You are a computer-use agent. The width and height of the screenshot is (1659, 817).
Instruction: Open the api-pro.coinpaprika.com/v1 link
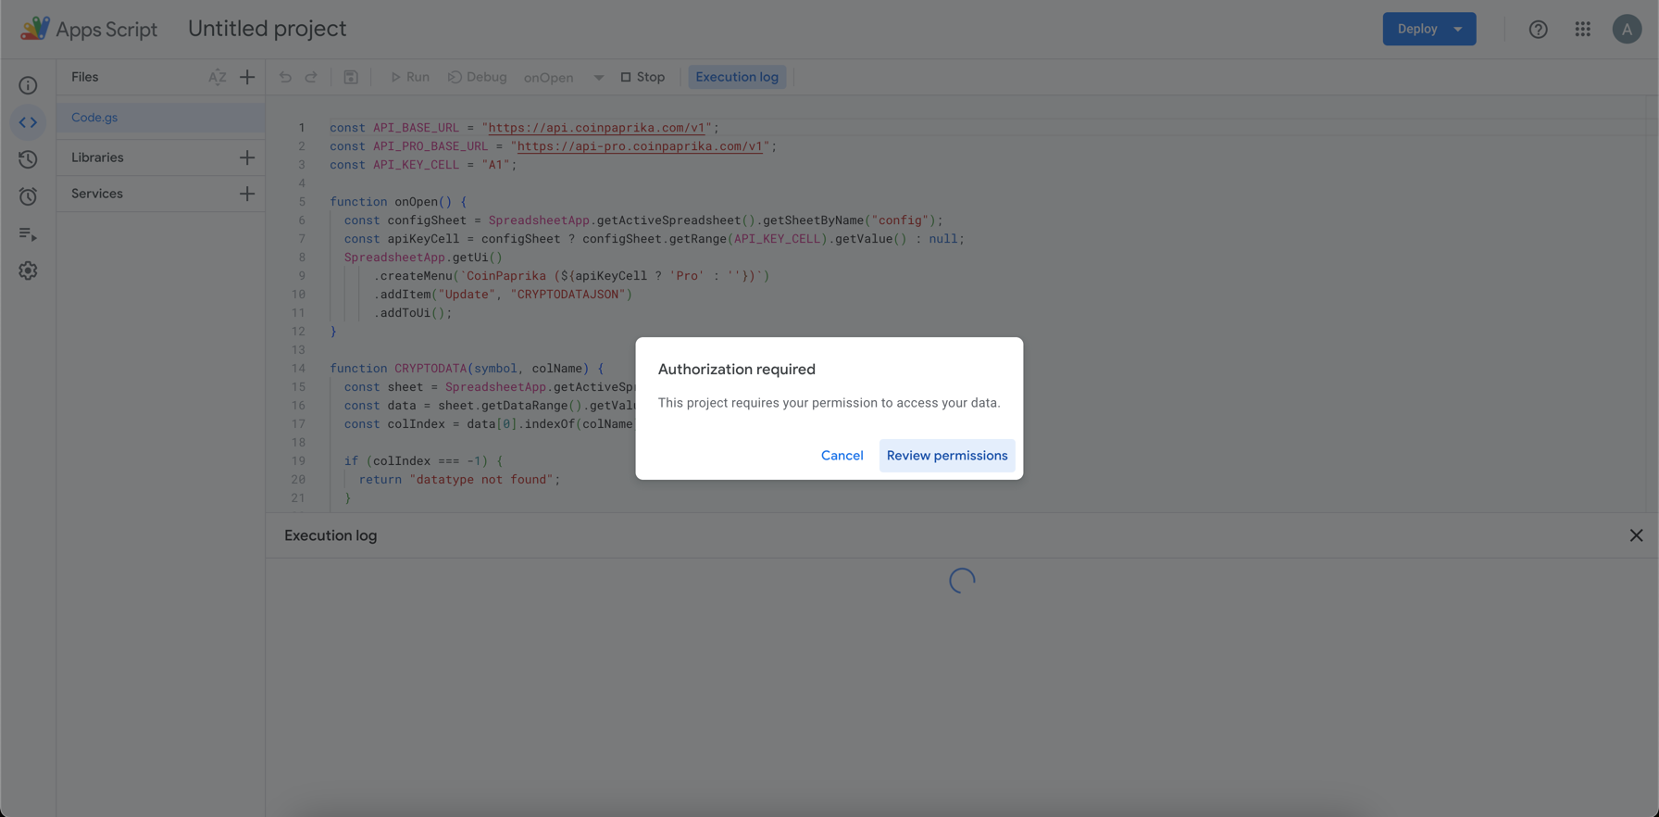tap(640, 146)
